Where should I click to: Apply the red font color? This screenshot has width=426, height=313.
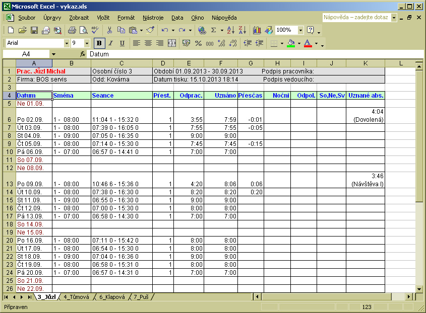coord(308,43)
